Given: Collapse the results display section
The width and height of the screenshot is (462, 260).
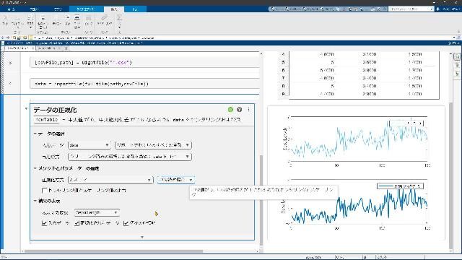Looking at the screenshot, I should point(35,201).
